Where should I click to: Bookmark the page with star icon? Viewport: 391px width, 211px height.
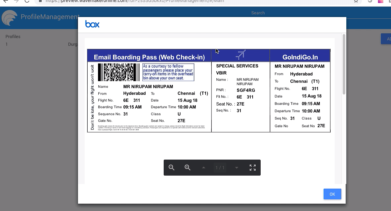[356, 1]
